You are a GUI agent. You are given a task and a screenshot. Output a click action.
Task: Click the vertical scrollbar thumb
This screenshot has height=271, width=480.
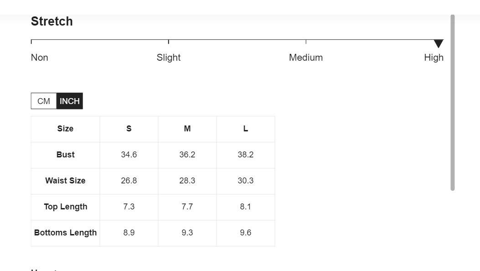tap(453, 103)
